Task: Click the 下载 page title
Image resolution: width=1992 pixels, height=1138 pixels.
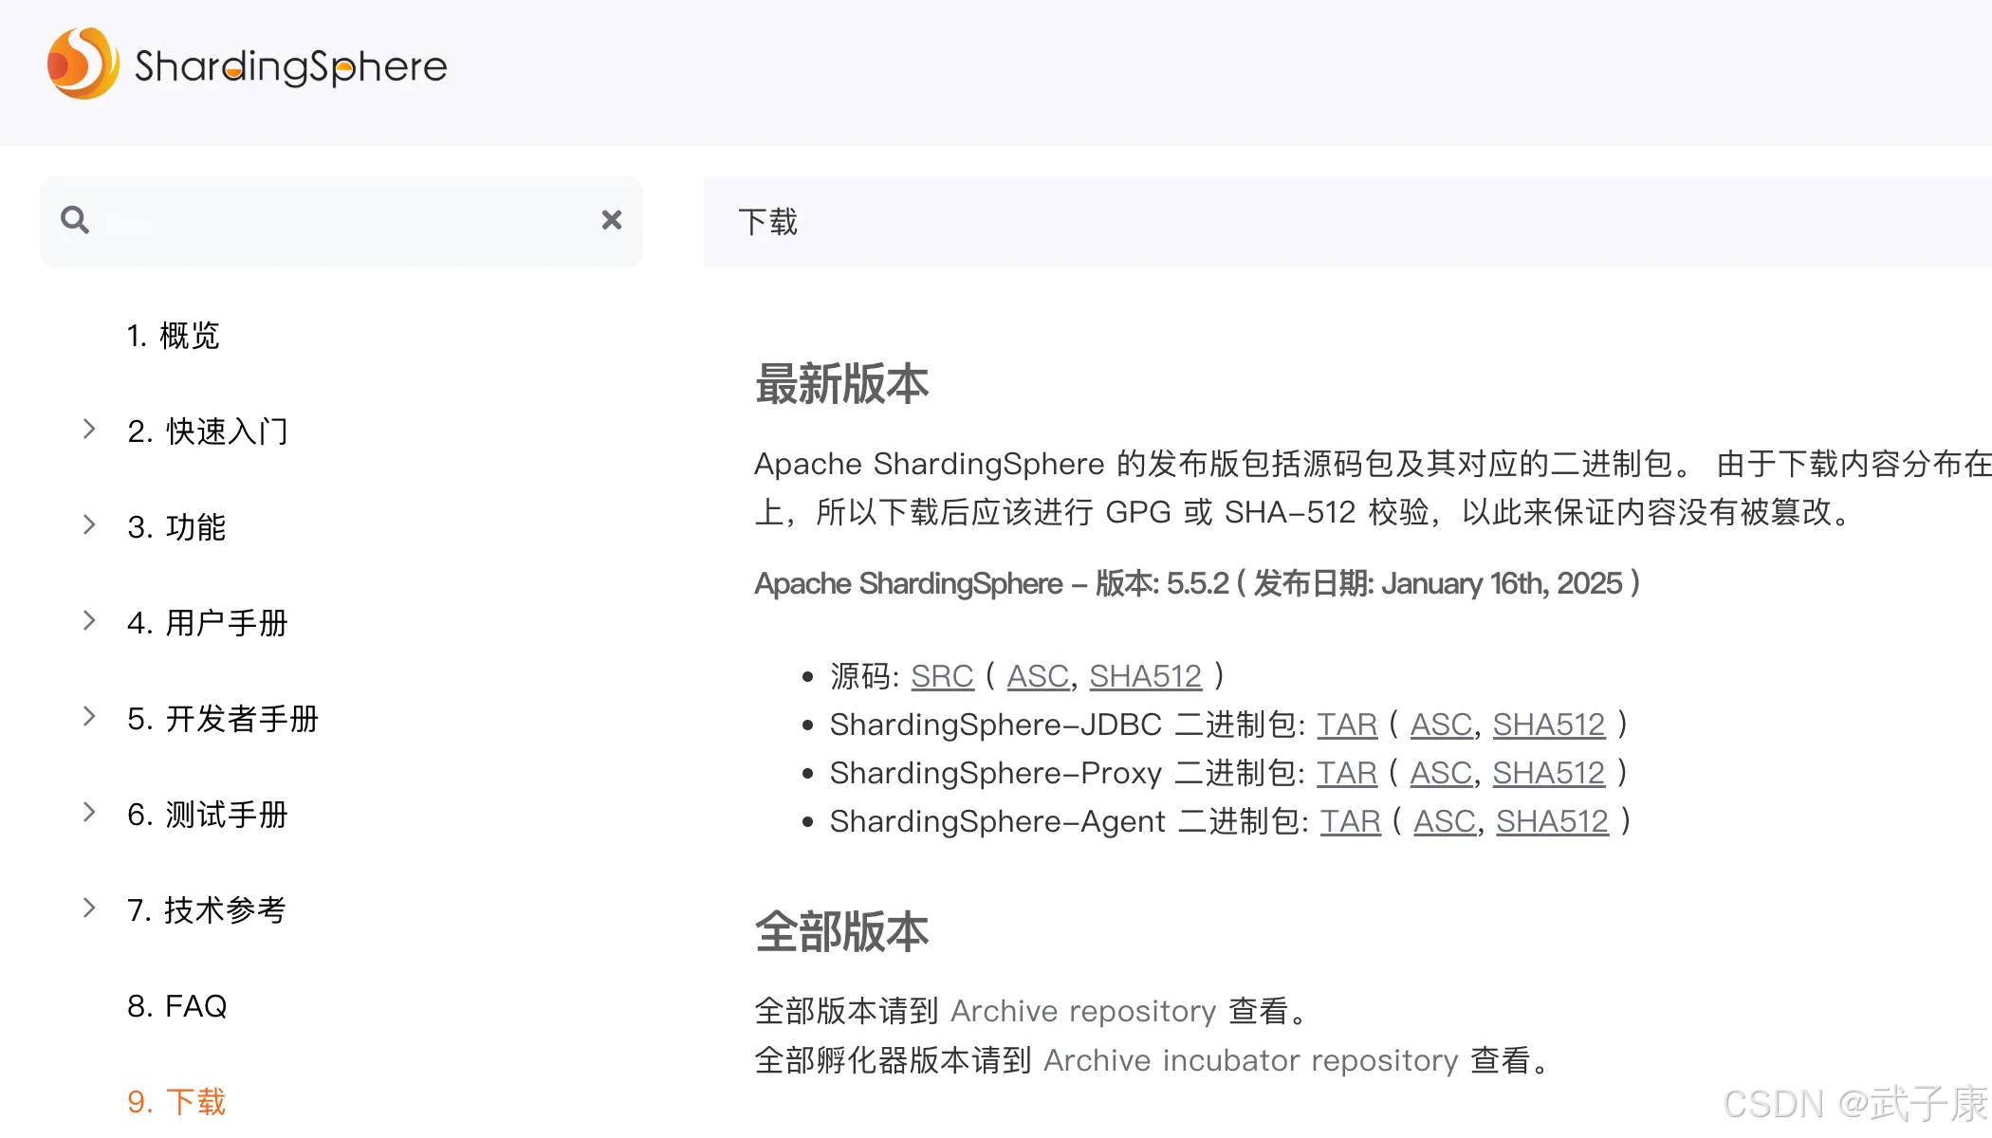Action: click(768, 222)
